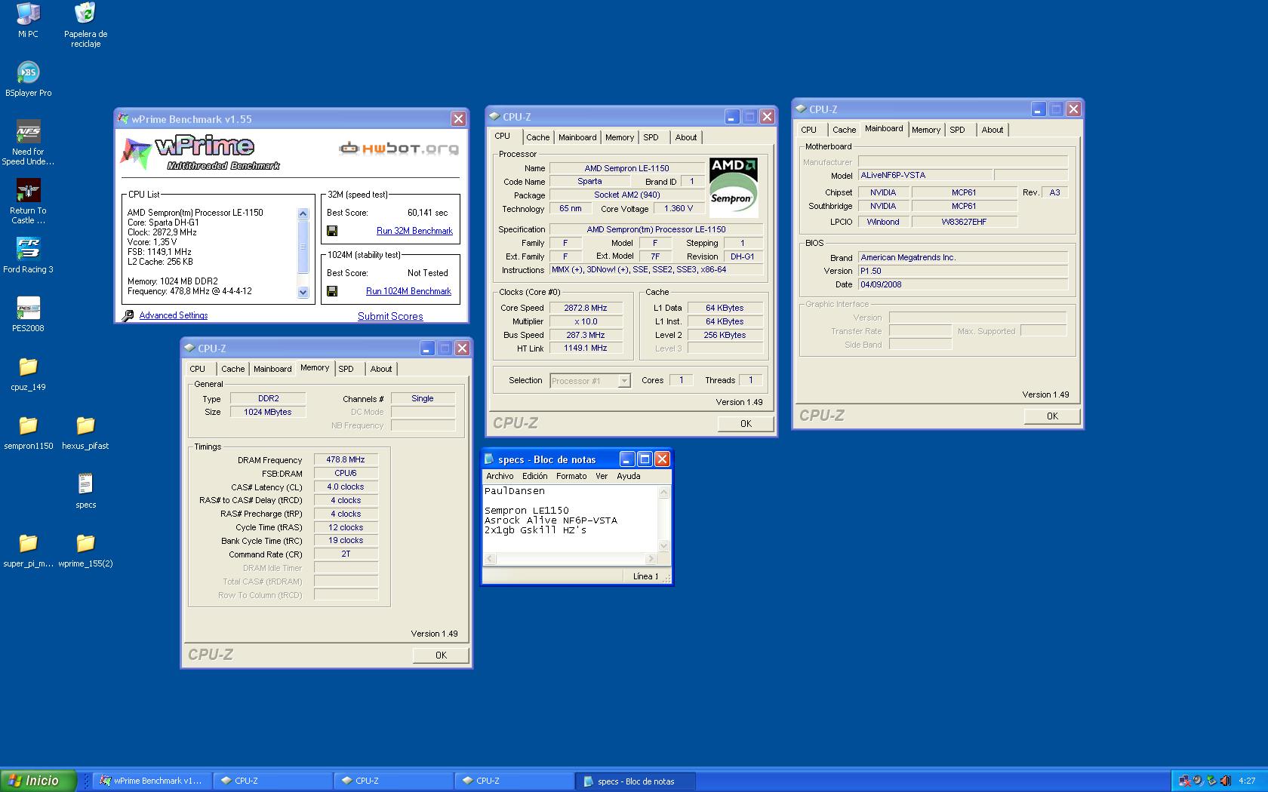Open the super_pi_m... folder
Viewport: 1268px width, 792px height.
28,549
